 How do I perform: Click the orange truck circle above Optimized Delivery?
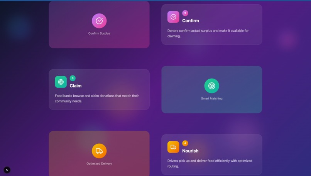[x=99, y=151]
